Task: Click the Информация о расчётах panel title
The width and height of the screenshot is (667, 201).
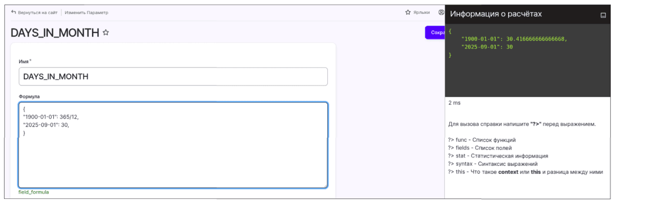Action: pyautogui.click(x=496, y=14)
